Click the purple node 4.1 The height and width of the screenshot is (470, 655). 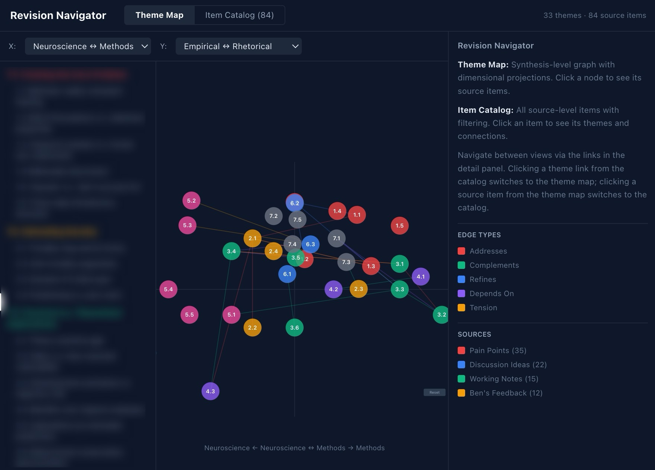click(420, 277)
